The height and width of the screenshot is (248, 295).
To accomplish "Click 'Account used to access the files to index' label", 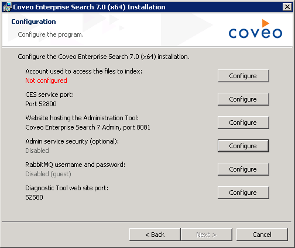I will click(84, 71).
